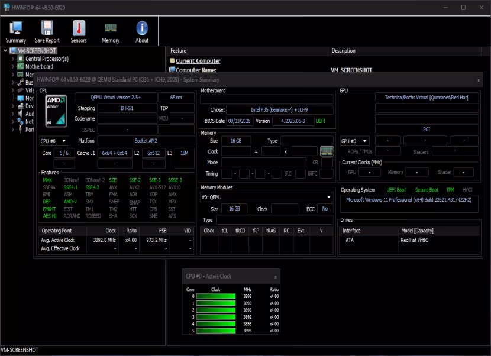
Task: Click the Current Computer icon in Feature list
Action: tap(172, 60)
